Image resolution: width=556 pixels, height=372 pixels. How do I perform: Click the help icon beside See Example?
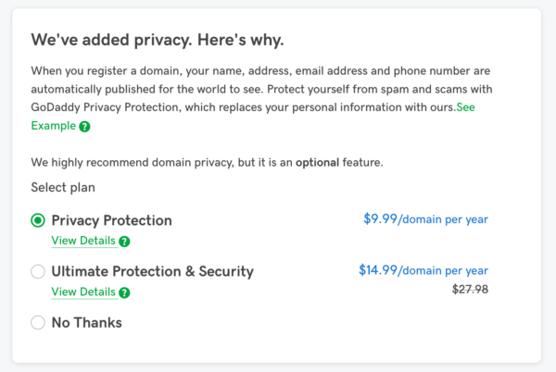84,127
